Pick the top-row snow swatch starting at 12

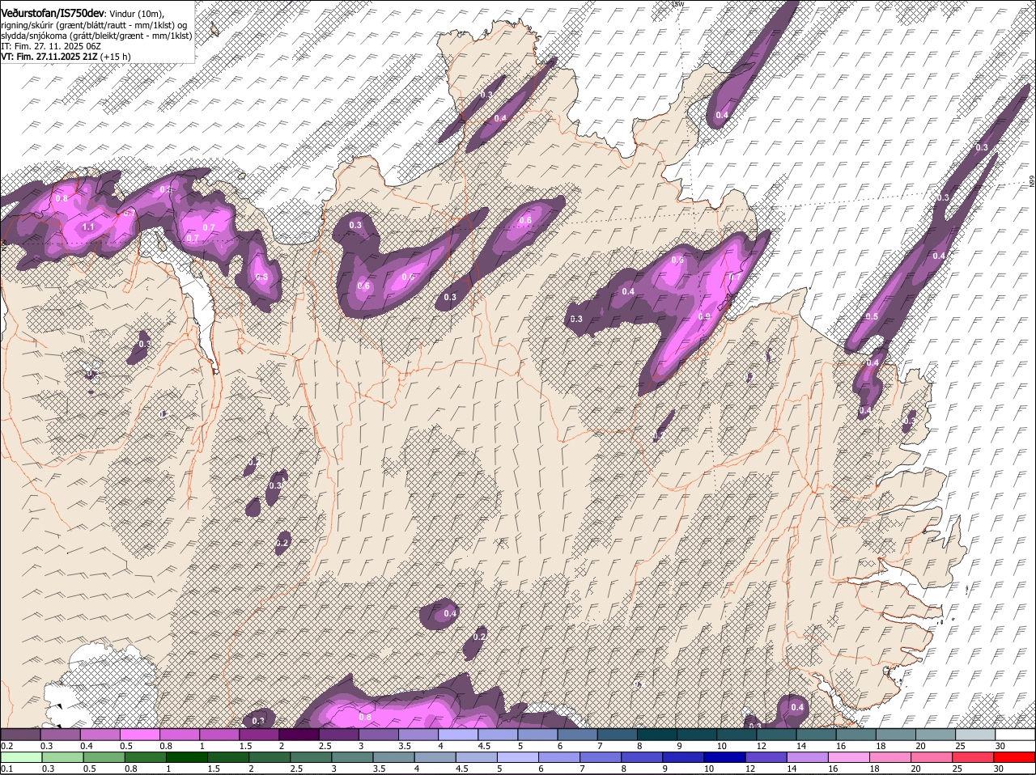[777, 735]
